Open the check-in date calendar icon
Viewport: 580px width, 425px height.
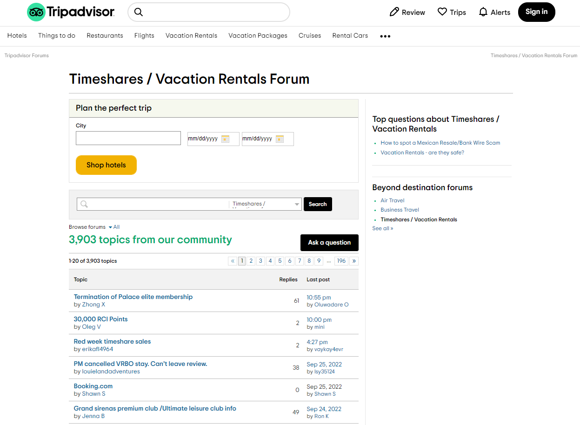226,139
